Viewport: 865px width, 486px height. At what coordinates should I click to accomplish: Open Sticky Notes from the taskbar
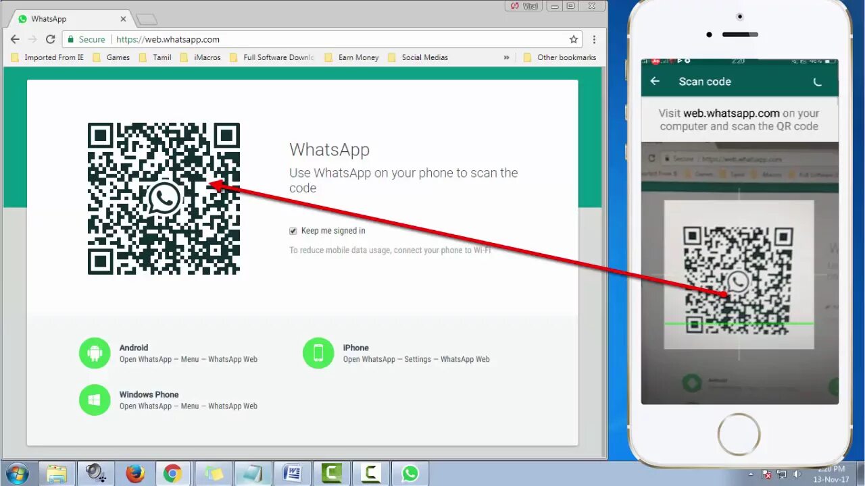click(214, 474)
